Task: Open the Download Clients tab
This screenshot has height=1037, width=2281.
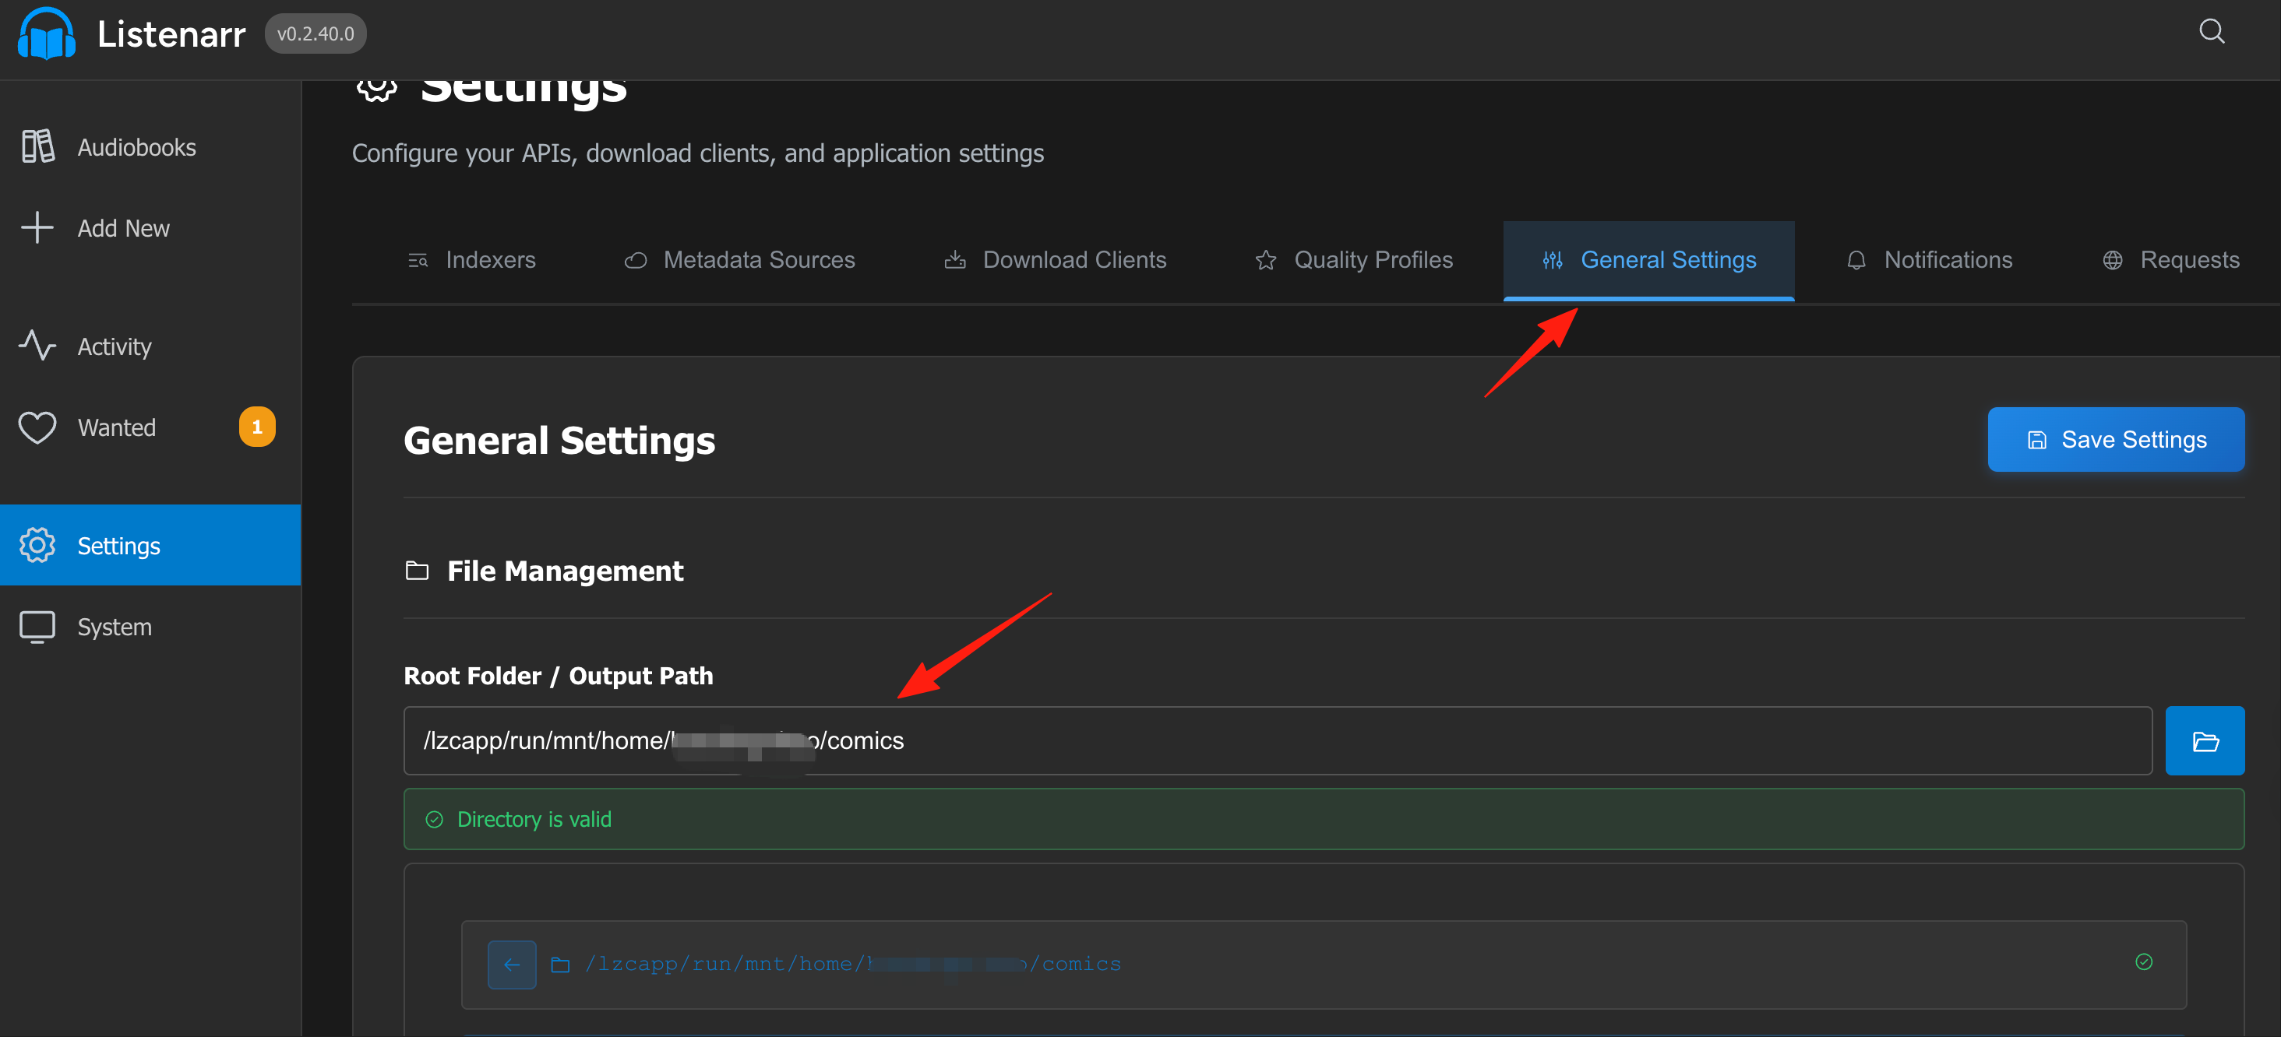Action: 1056,260
